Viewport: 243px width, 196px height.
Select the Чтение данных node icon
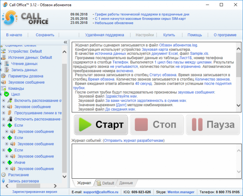(x=7, y=64)
